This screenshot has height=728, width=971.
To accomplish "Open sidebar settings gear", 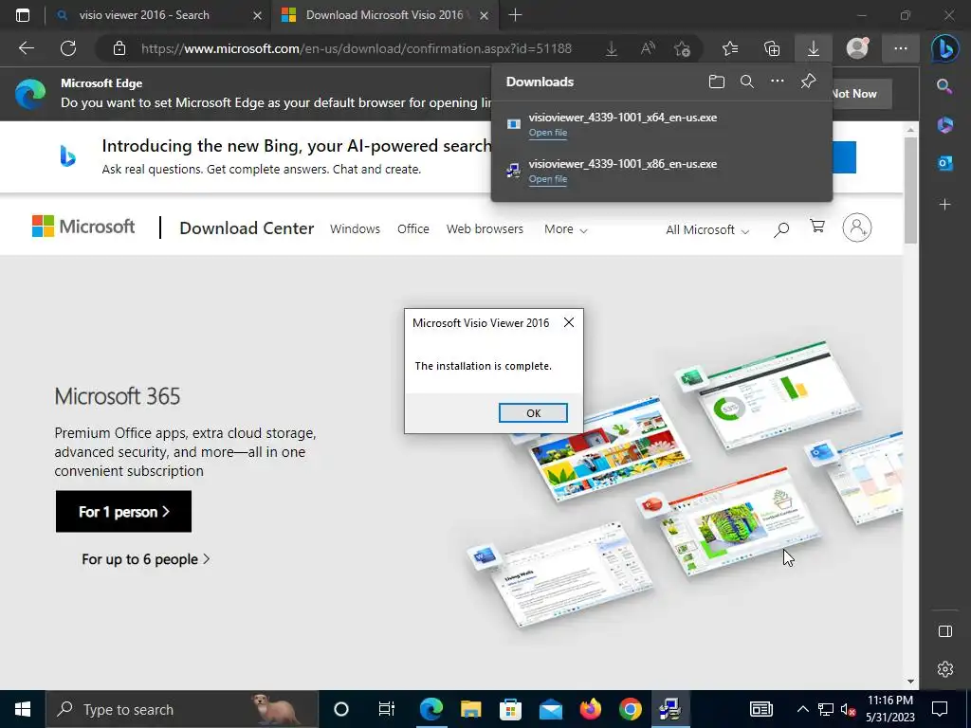I will [945, 669].
